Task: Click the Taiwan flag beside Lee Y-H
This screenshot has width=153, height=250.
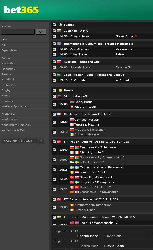Action: click(x=72, y=223)
